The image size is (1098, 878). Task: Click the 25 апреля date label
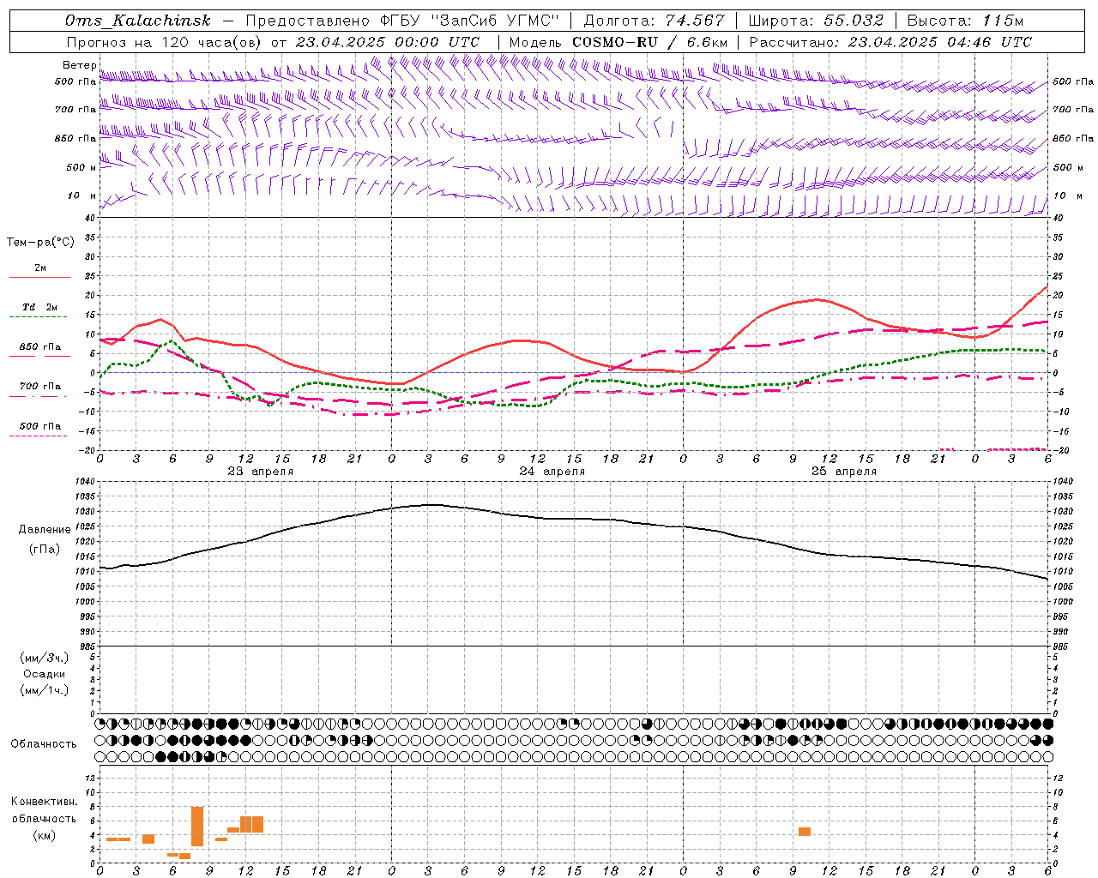coord(843,472)
